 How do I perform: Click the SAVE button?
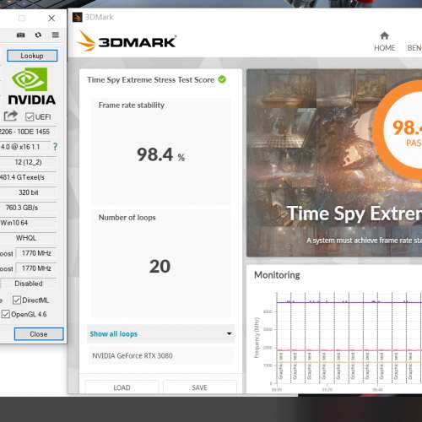[x=200, y=387]
